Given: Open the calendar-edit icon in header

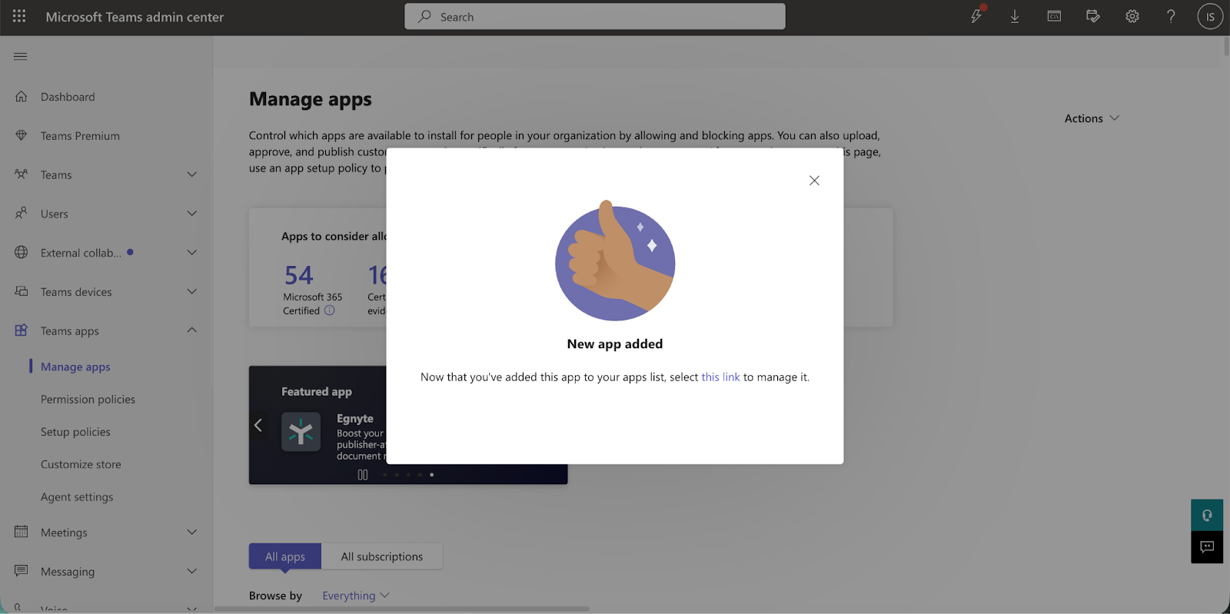Looking at the screenshot, I should click(x=1093, y=16).
